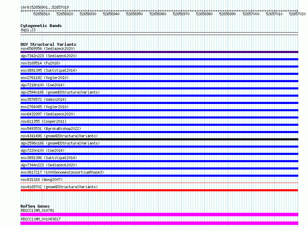Select nsv5493531 (ByrskaBishop2022) label

[51, 129]
